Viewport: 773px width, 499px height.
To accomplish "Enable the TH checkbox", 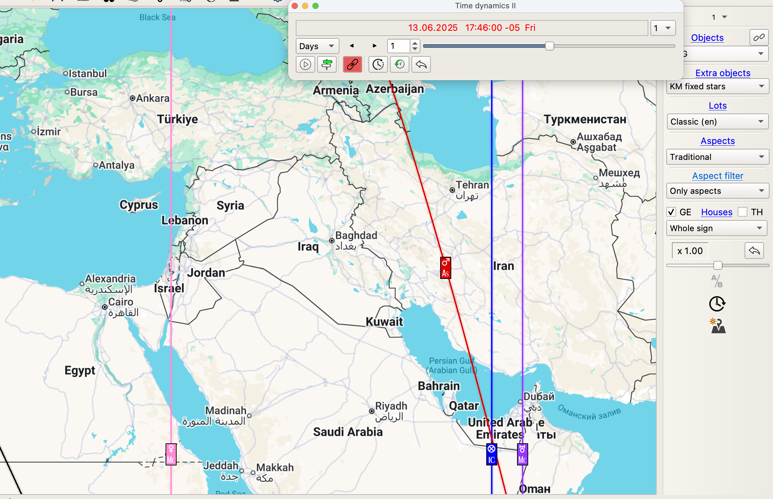I will pos(743,212).
